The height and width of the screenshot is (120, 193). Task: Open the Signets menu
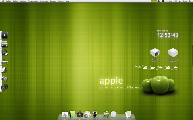coord(53,1)
